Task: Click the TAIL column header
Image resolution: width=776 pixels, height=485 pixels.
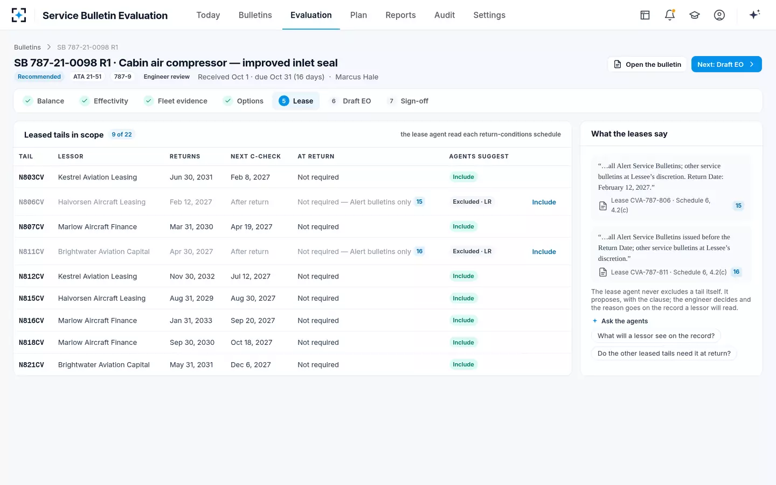Action: point(26,156)
